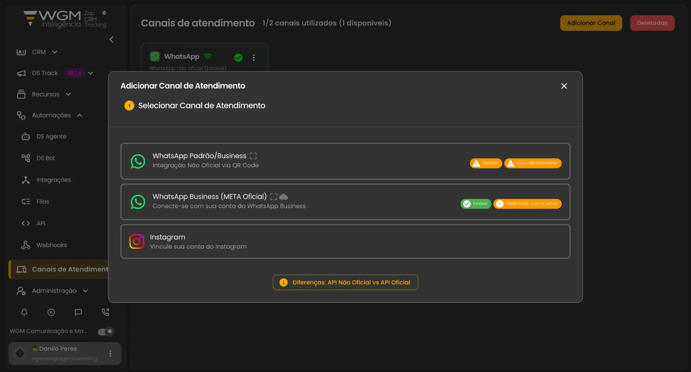This screenshot has width=691, height=372.
Task: Choose WhatsApp Business (META Oficial) channel
Action: 302,202
